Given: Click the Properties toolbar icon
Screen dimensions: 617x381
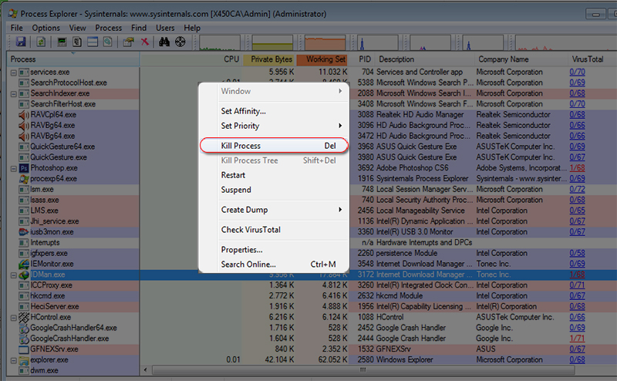Looking at the screenshot, I should (x=128, y=42).
